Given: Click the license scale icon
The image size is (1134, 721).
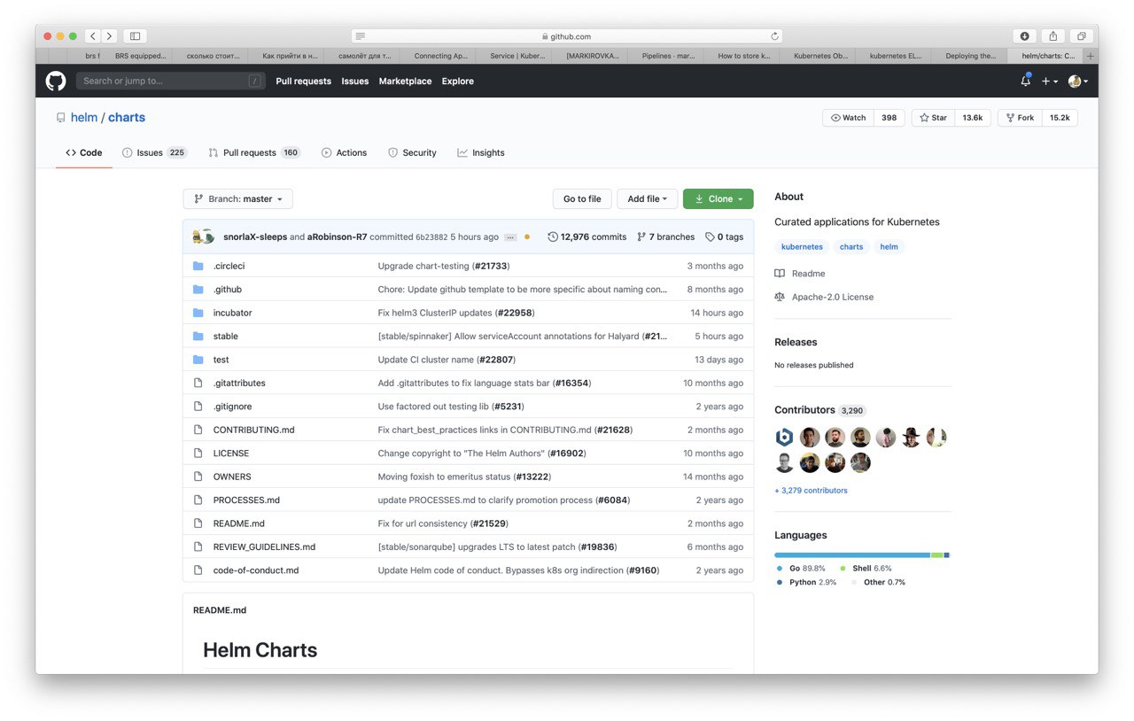Looking at the screenshot, I should click(780, 297).
